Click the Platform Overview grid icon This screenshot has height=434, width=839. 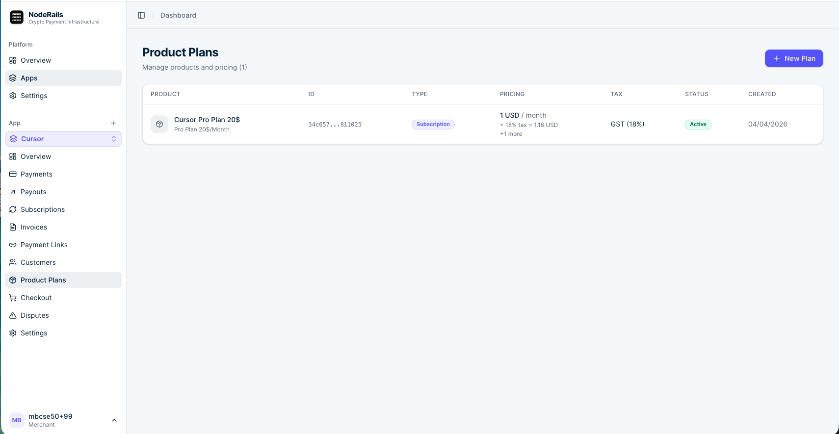point(13,60)
